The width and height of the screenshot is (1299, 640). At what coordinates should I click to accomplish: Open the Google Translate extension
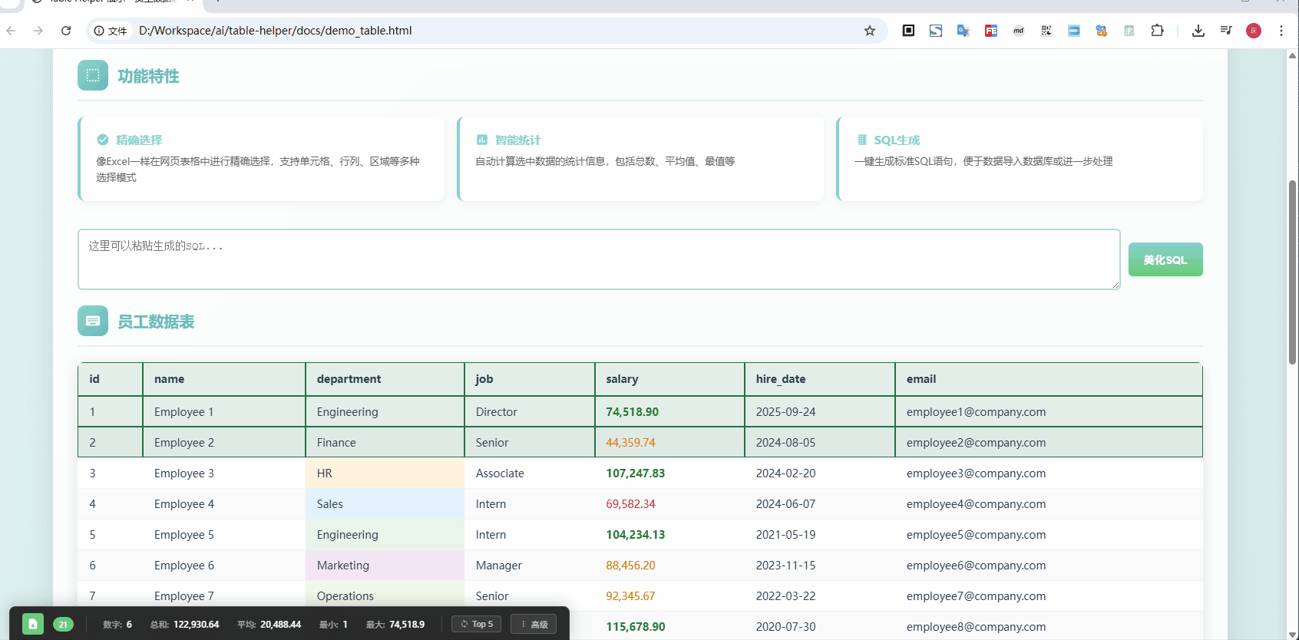click(x=963, y=31)
